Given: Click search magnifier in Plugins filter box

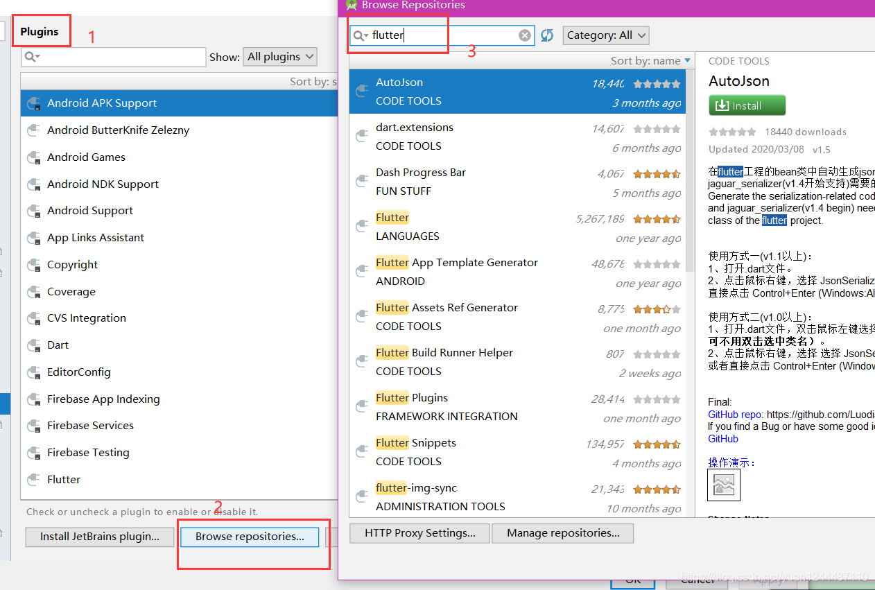Looking at the screenshot, I should point(31,57).
